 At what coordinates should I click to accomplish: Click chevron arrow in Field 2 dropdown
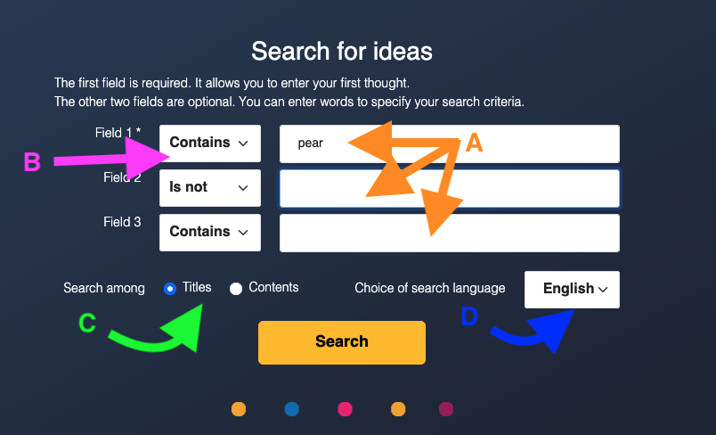243,188
